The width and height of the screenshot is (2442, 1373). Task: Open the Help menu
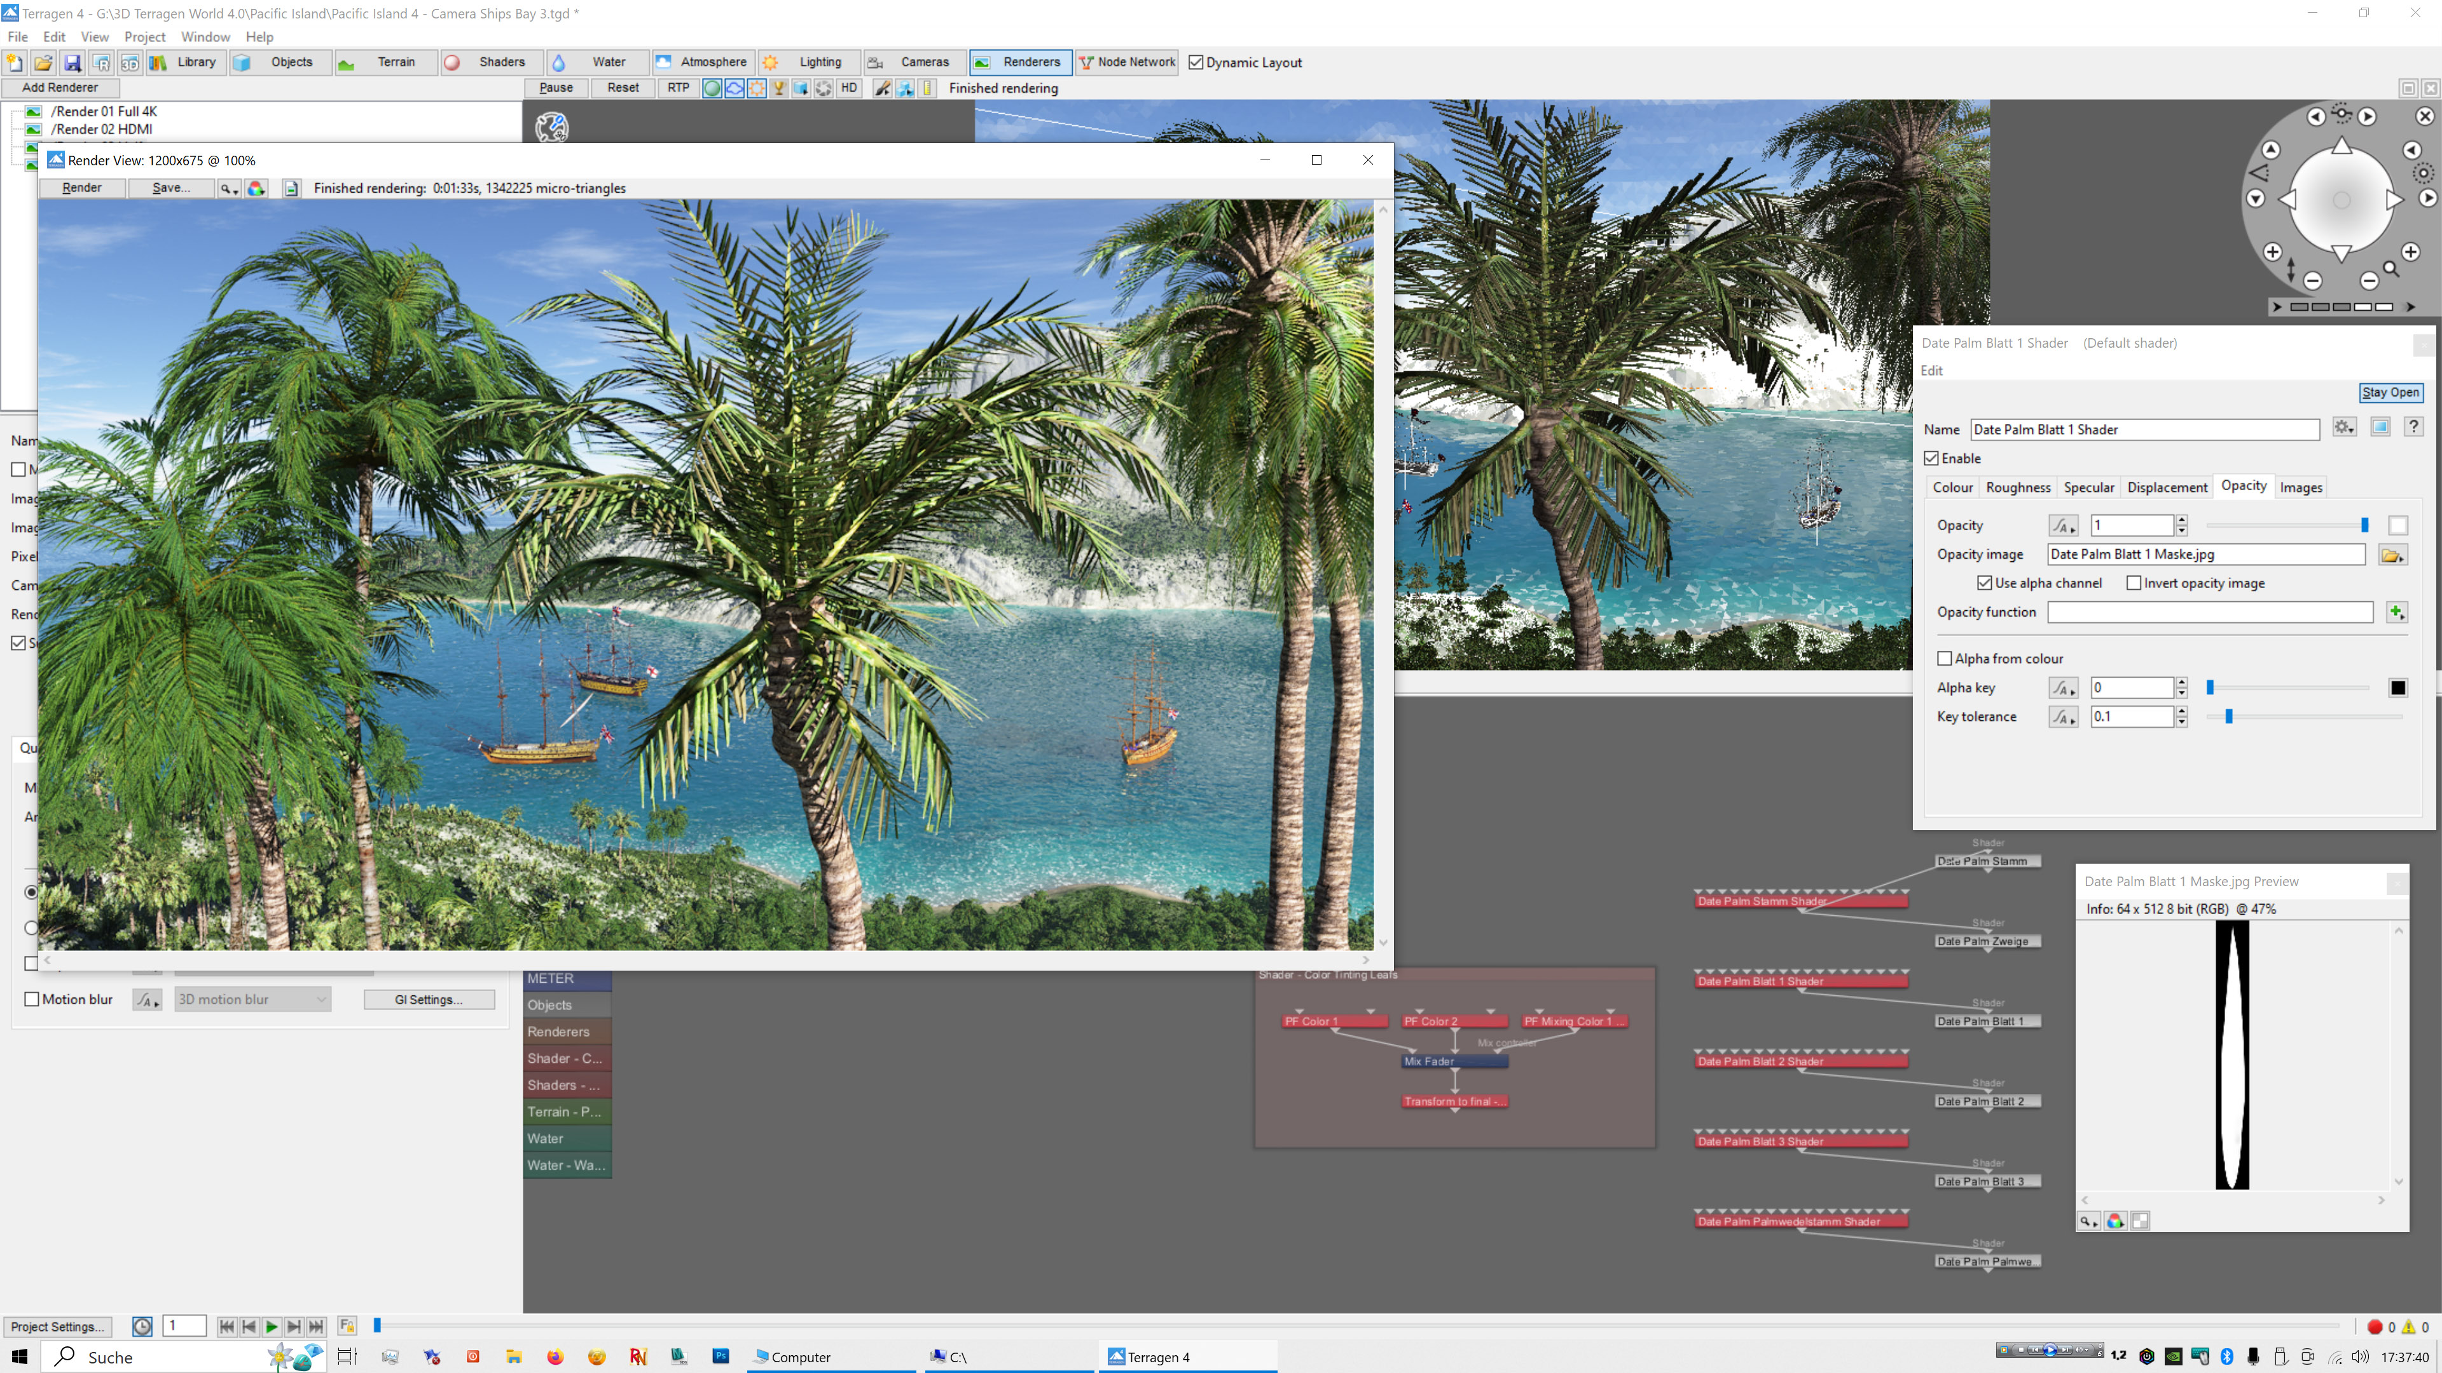[x=259, y=36]
